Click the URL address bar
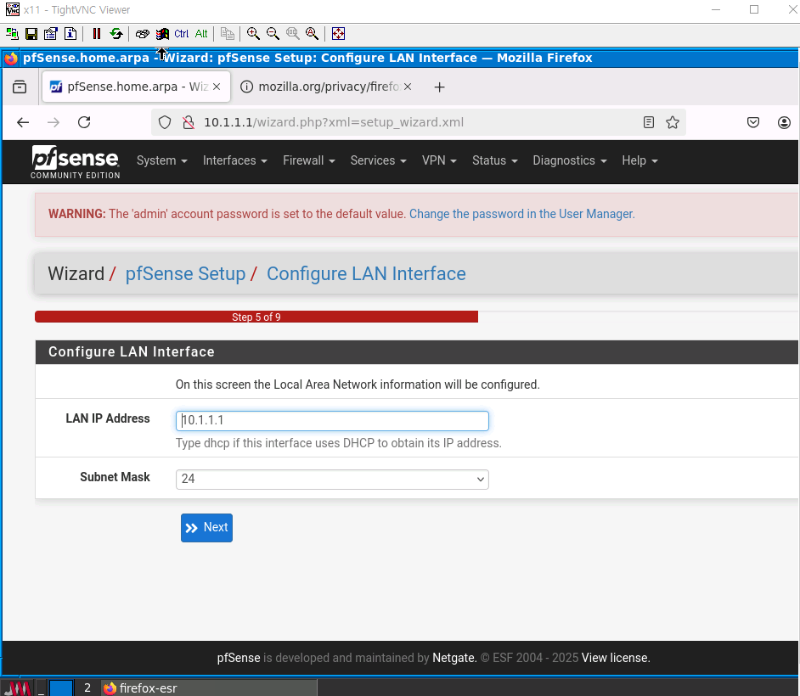 point(419,122)
